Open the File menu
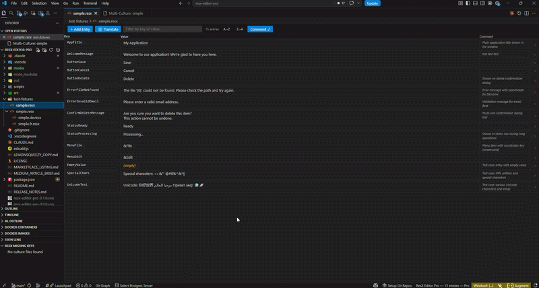 pos(13,3)
